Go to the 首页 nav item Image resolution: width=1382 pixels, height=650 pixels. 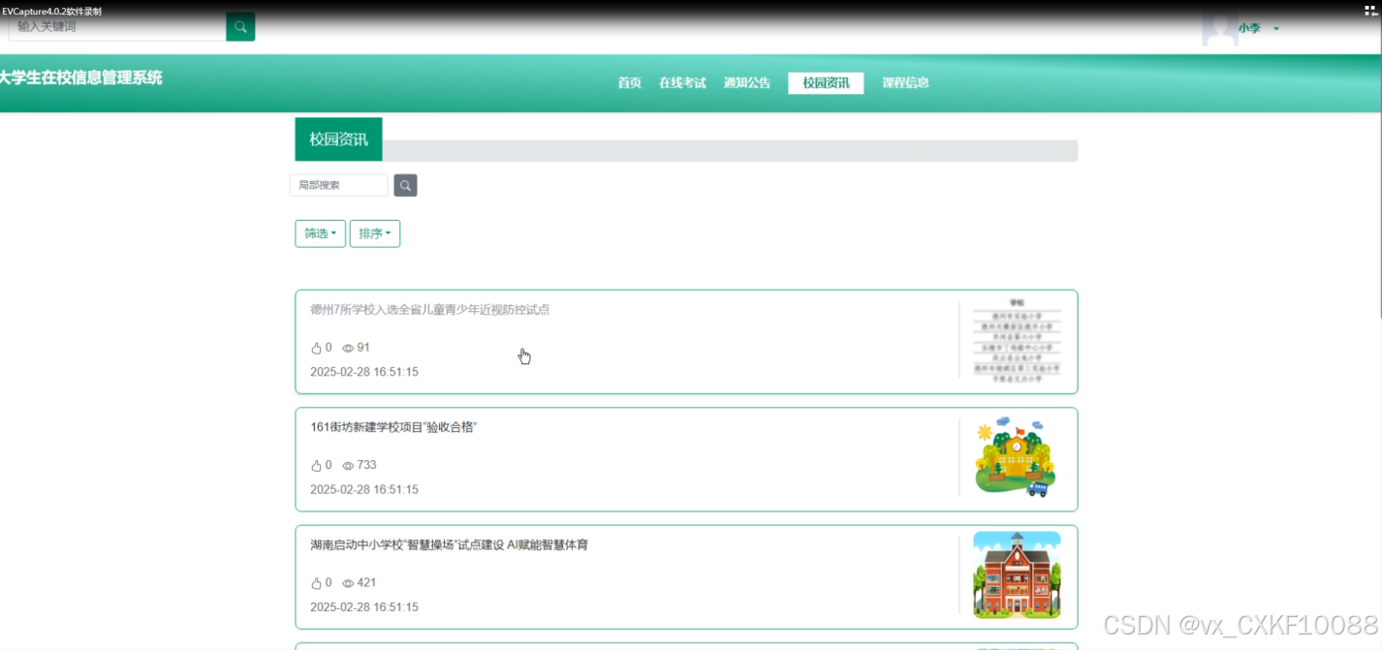(x=630, y=83)
